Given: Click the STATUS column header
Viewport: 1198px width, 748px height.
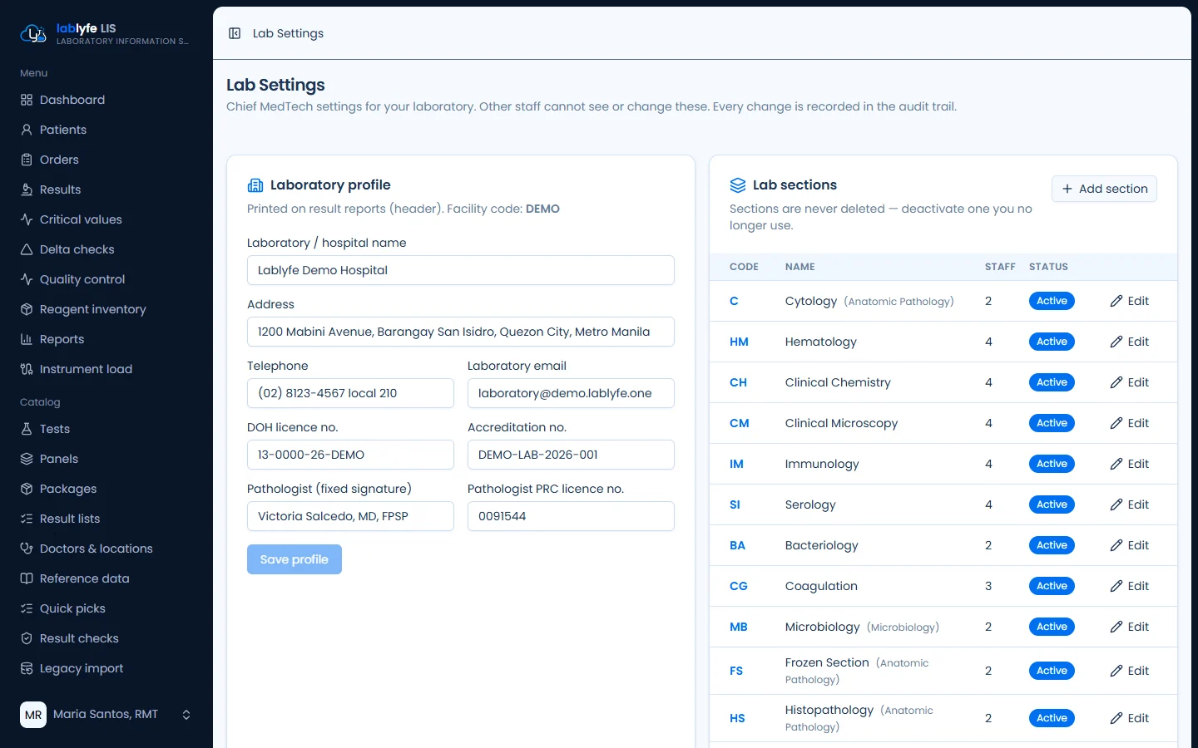Looking at the screenshot, I should pos(1048,267).
